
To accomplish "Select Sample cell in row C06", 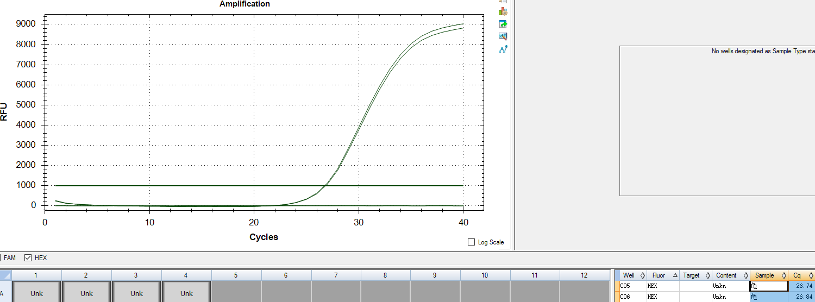I will click(769, 297).
